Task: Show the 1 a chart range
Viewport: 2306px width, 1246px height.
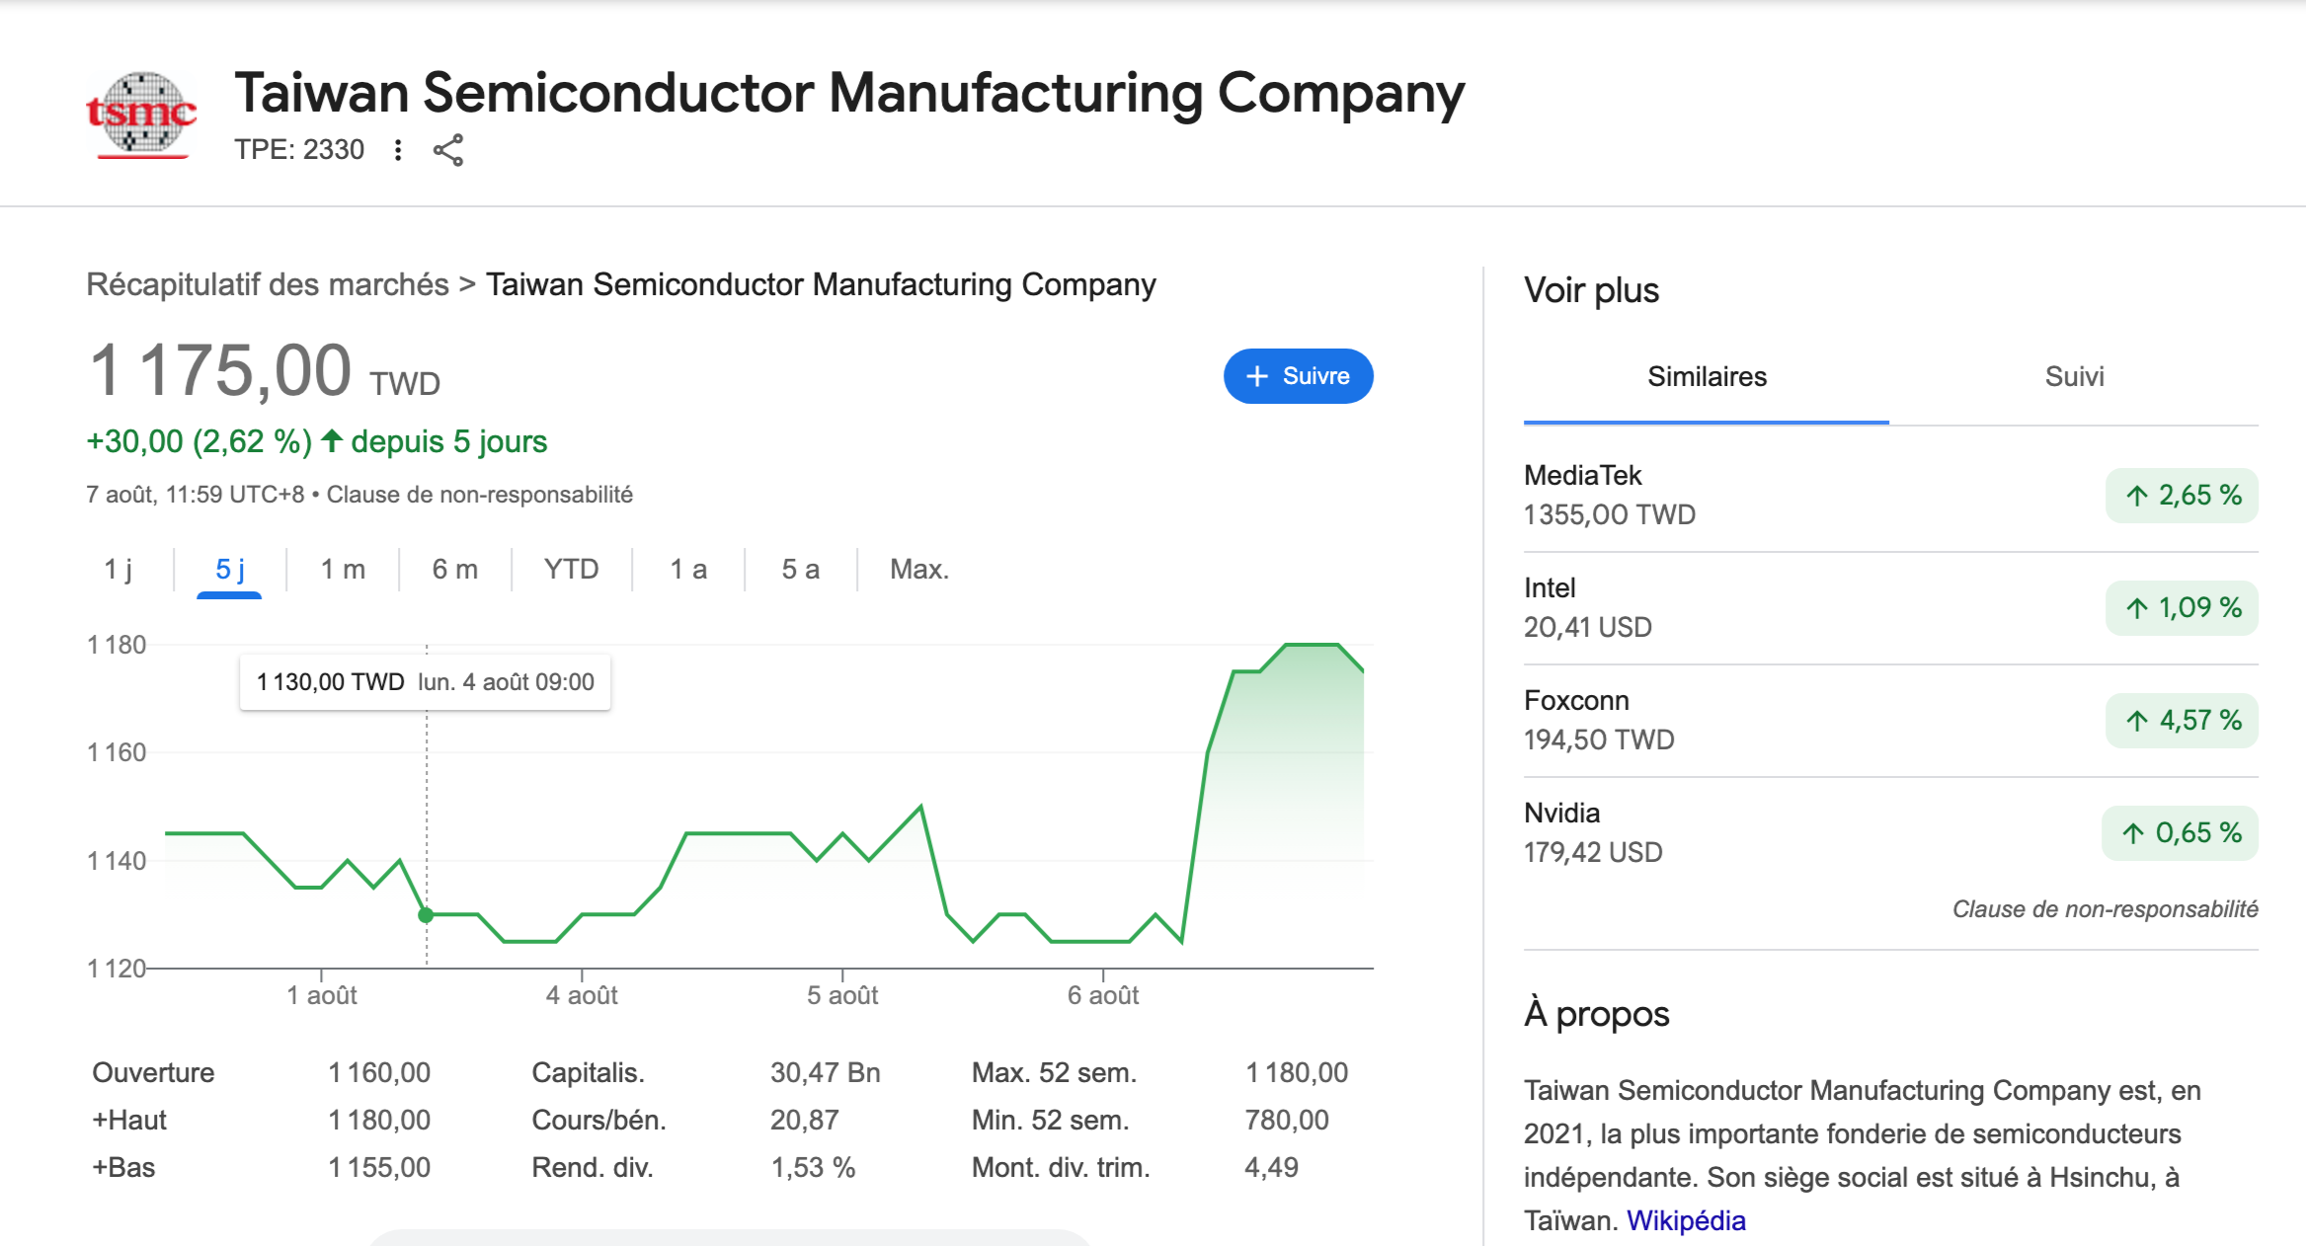Action: tap(688, 570)
